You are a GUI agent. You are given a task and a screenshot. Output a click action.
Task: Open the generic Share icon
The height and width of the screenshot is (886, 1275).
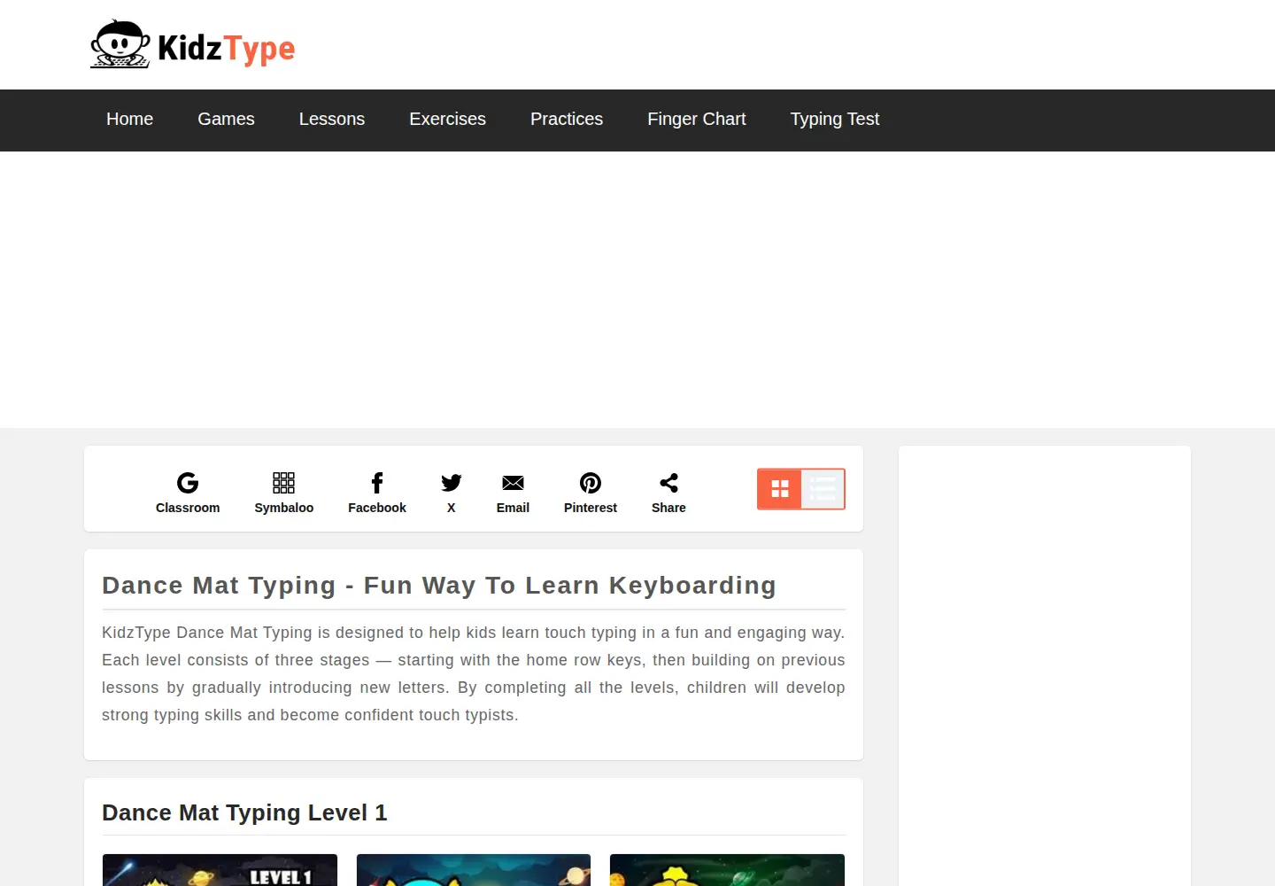pos(668,483)
